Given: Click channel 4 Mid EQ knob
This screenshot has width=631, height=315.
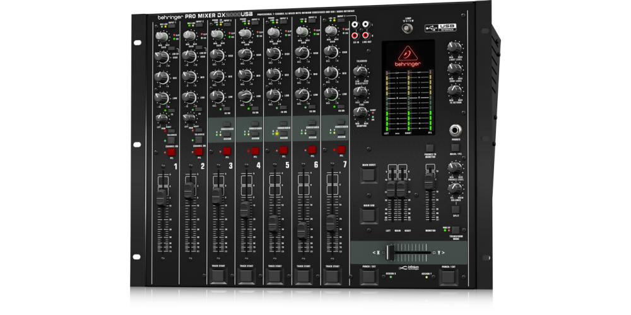Looking at the screenshot, I should click(x=245, y=75).
